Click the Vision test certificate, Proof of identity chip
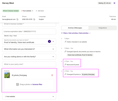Viewport: 118px width, 101px height. point(80,55)
